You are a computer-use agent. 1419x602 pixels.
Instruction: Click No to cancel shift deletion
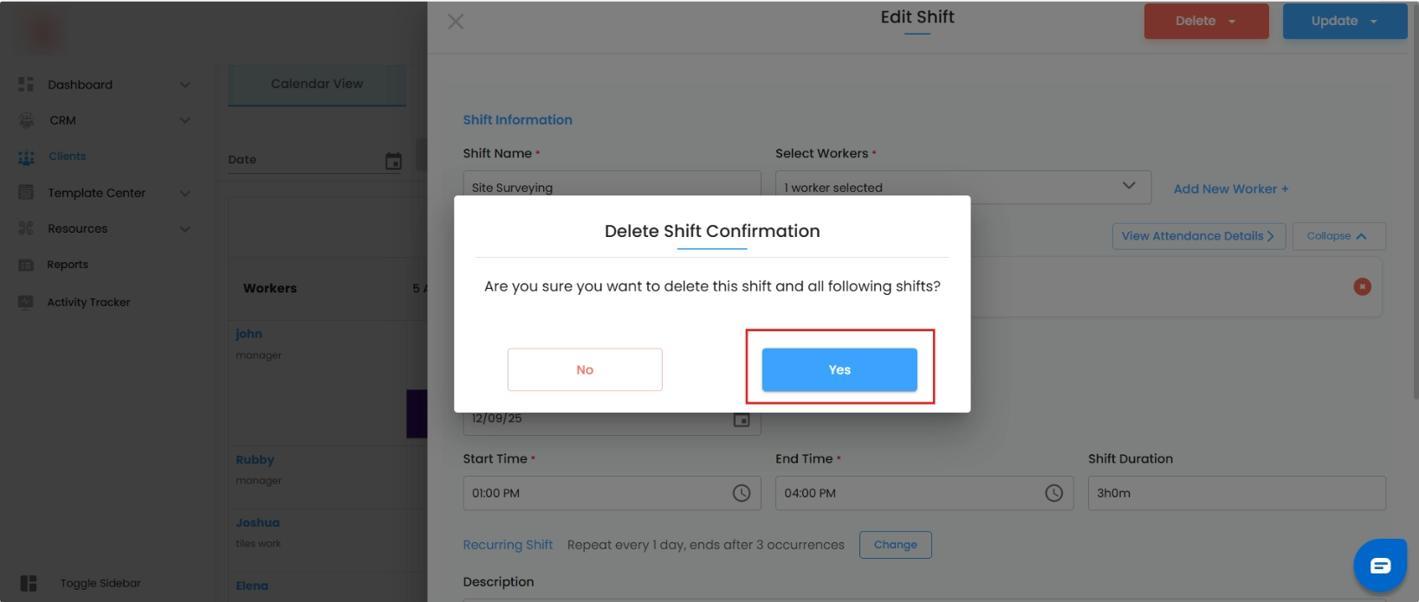coord(585,369)
